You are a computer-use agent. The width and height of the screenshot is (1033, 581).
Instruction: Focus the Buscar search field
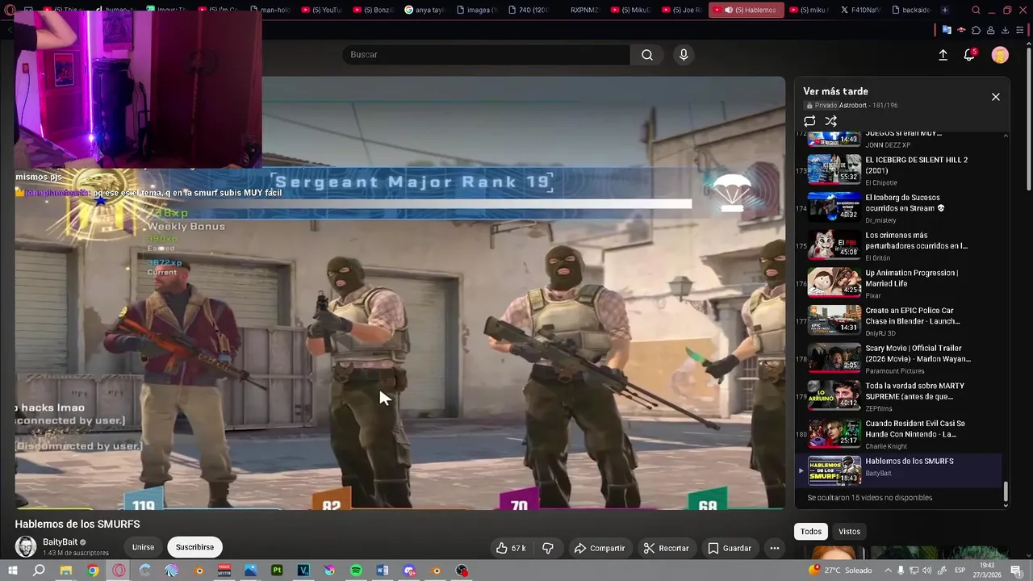click(x=486, y=55)
